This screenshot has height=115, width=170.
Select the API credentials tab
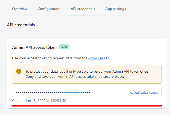point(83,9)
